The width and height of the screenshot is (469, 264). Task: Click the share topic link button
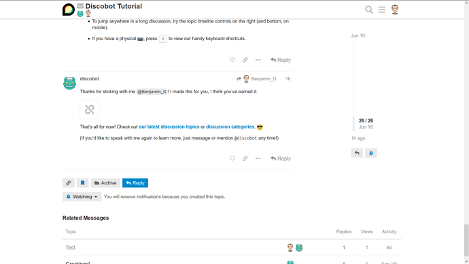tap(69, 183)
